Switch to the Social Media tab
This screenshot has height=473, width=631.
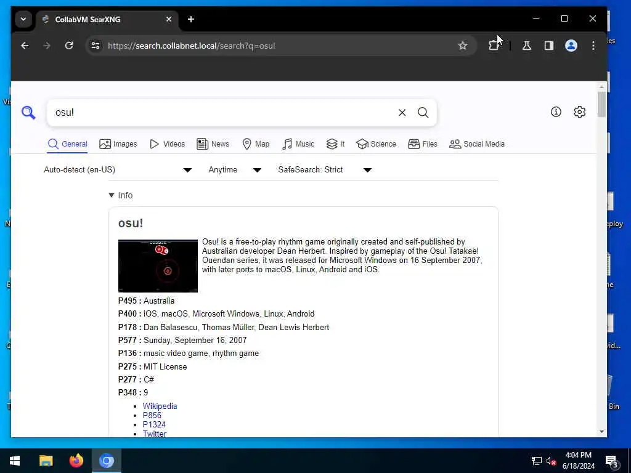[x=477, y=144]
